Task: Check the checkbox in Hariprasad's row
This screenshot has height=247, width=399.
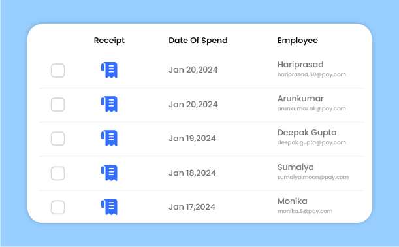Action: coord(57,71)
